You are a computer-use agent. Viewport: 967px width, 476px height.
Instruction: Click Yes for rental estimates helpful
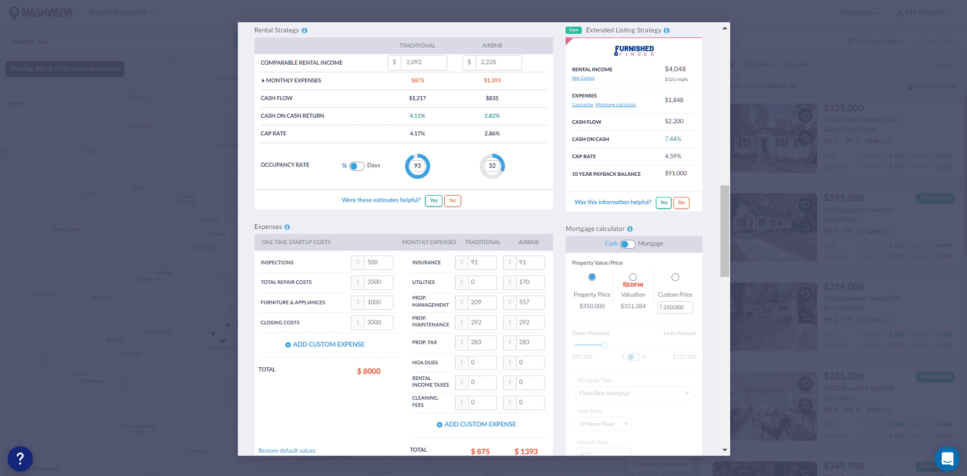pyautogui.click(x=433, y=201)
